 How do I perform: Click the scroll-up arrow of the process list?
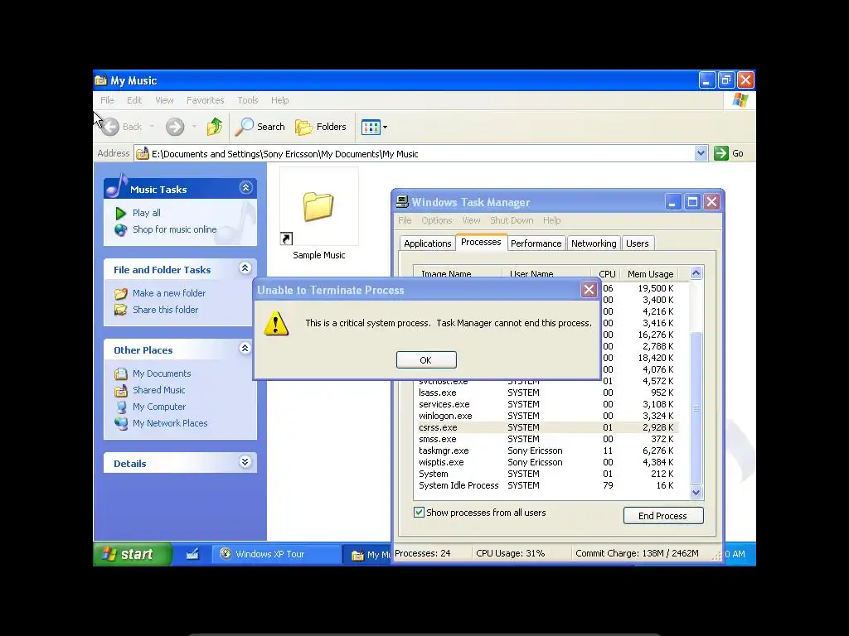(x=696, y=273)
